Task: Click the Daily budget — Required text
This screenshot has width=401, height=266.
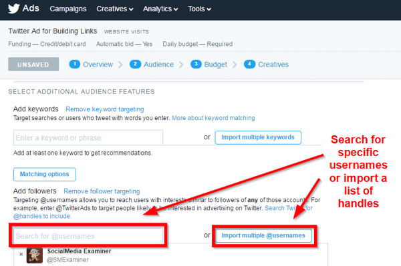Action: pos(198,44)
